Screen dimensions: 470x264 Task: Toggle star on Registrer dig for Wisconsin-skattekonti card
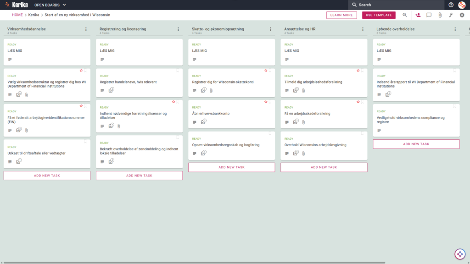click(x=266, y=71)
